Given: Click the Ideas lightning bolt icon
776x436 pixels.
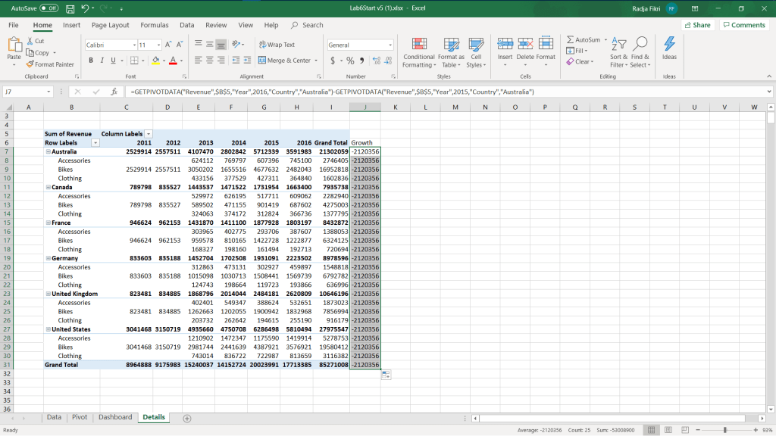Looking at the screenshot, I should tap(669, 44).
